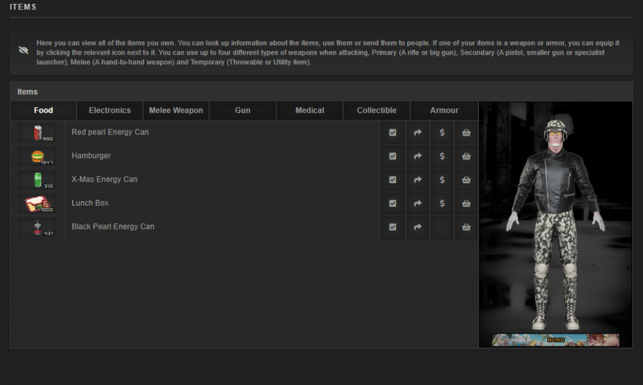The height and width of the screenshot is (385, 643).
Task: Toggle the checkbox for Red pearl Energy Can
Action: [393, 132]
